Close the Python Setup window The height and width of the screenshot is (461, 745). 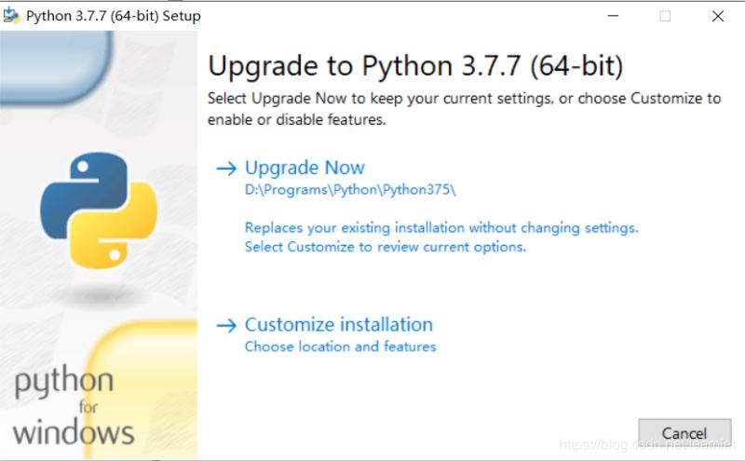718,16
